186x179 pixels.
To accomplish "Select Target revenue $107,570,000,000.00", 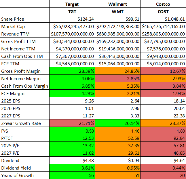I will 72,34.
